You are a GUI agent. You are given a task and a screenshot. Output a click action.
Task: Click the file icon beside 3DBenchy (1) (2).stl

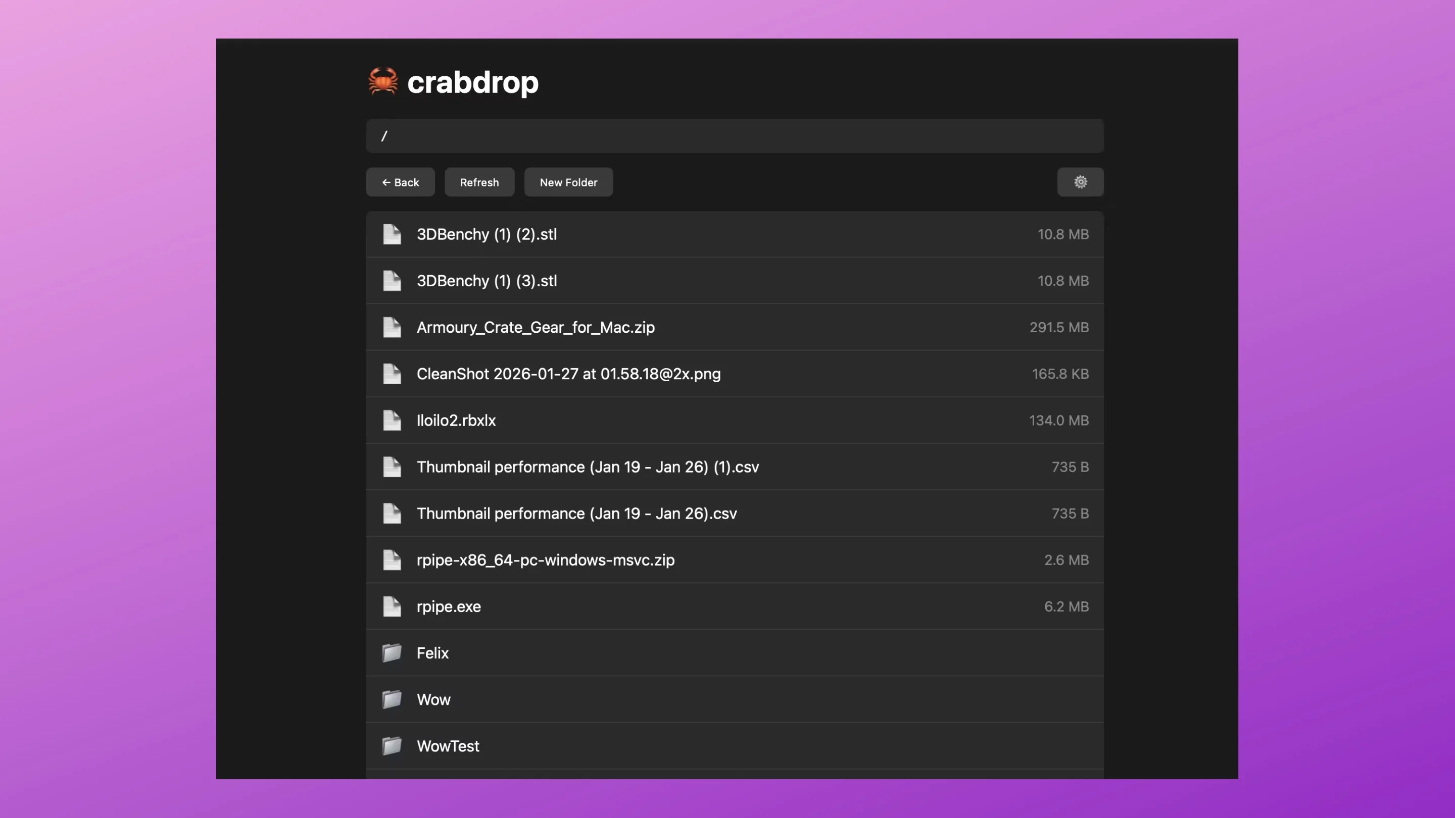392,234
